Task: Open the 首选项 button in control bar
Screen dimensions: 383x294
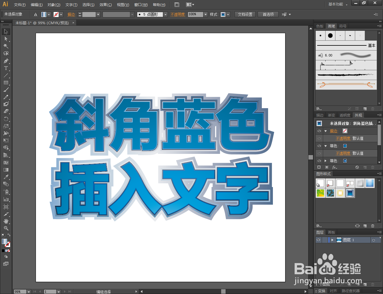Action: [268, 14]
